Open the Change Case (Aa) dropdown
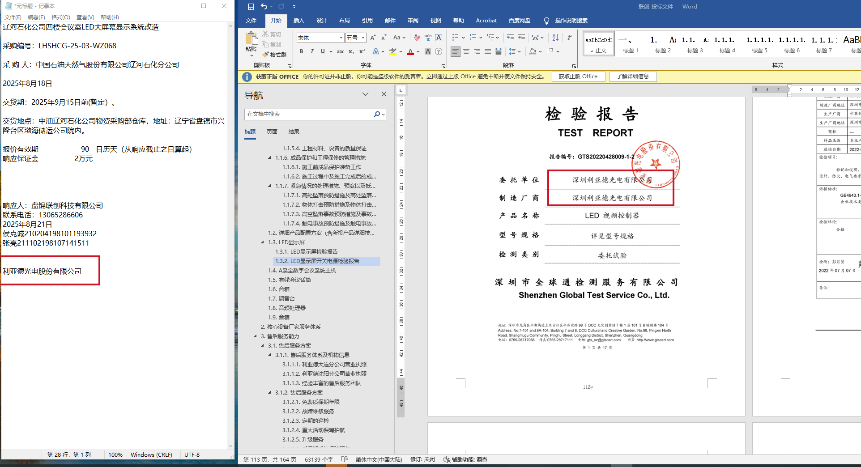 tap(399, 38)
